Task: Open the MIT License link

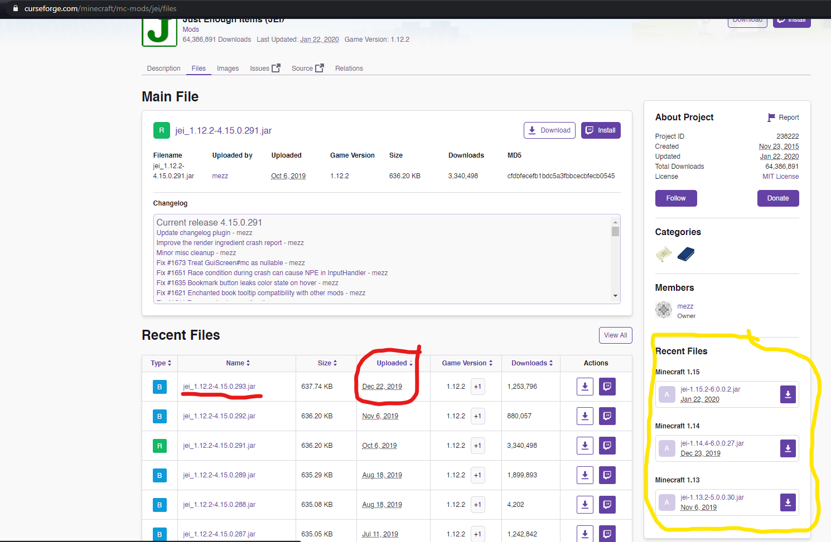Action: (780, 177)
